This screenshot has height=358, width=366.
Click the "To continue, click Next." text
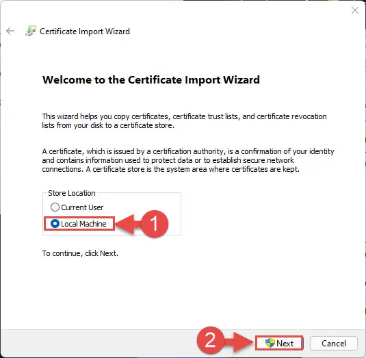coord(80,253)
